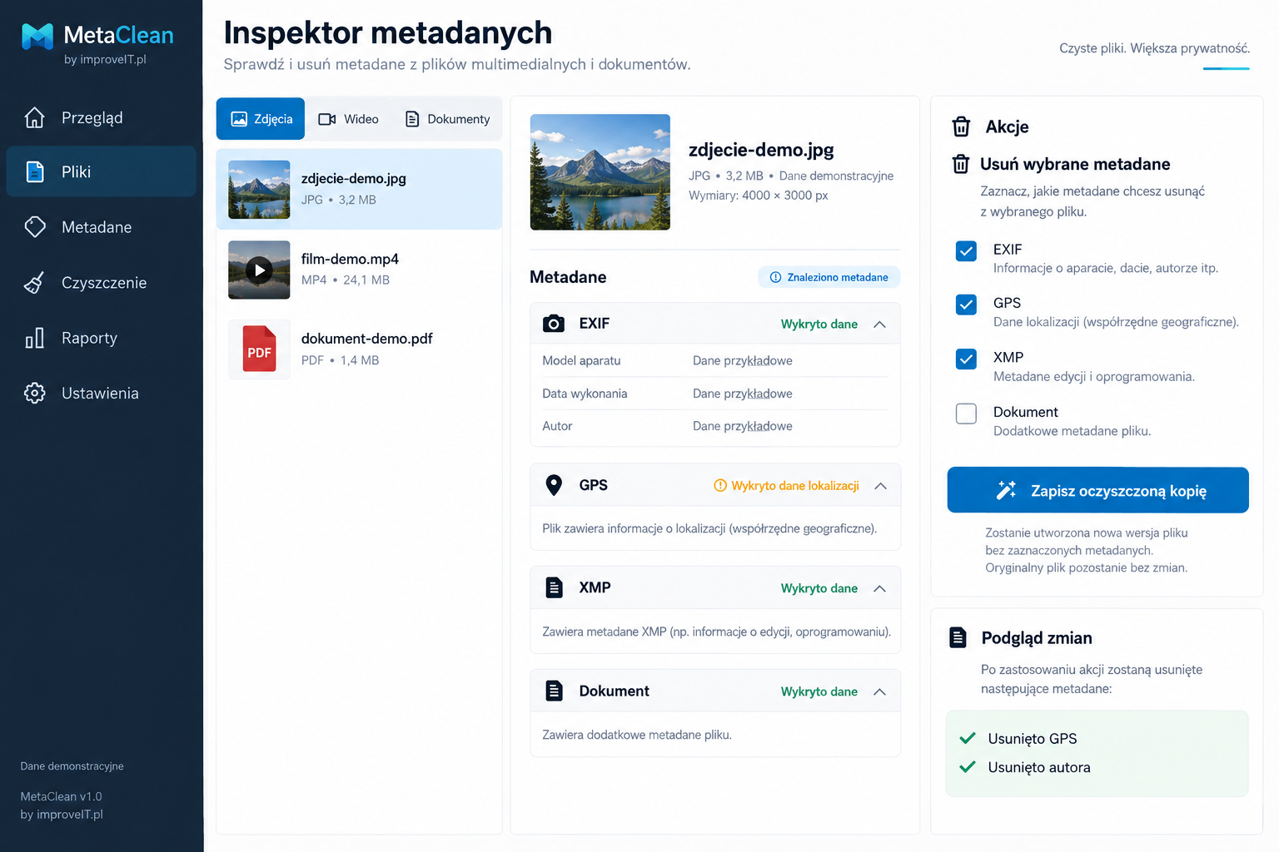Click the Zapisz oczyszczoną kopię button
The height and width of the screenshot is (852, 1279).
click(x=1097, y=490)
